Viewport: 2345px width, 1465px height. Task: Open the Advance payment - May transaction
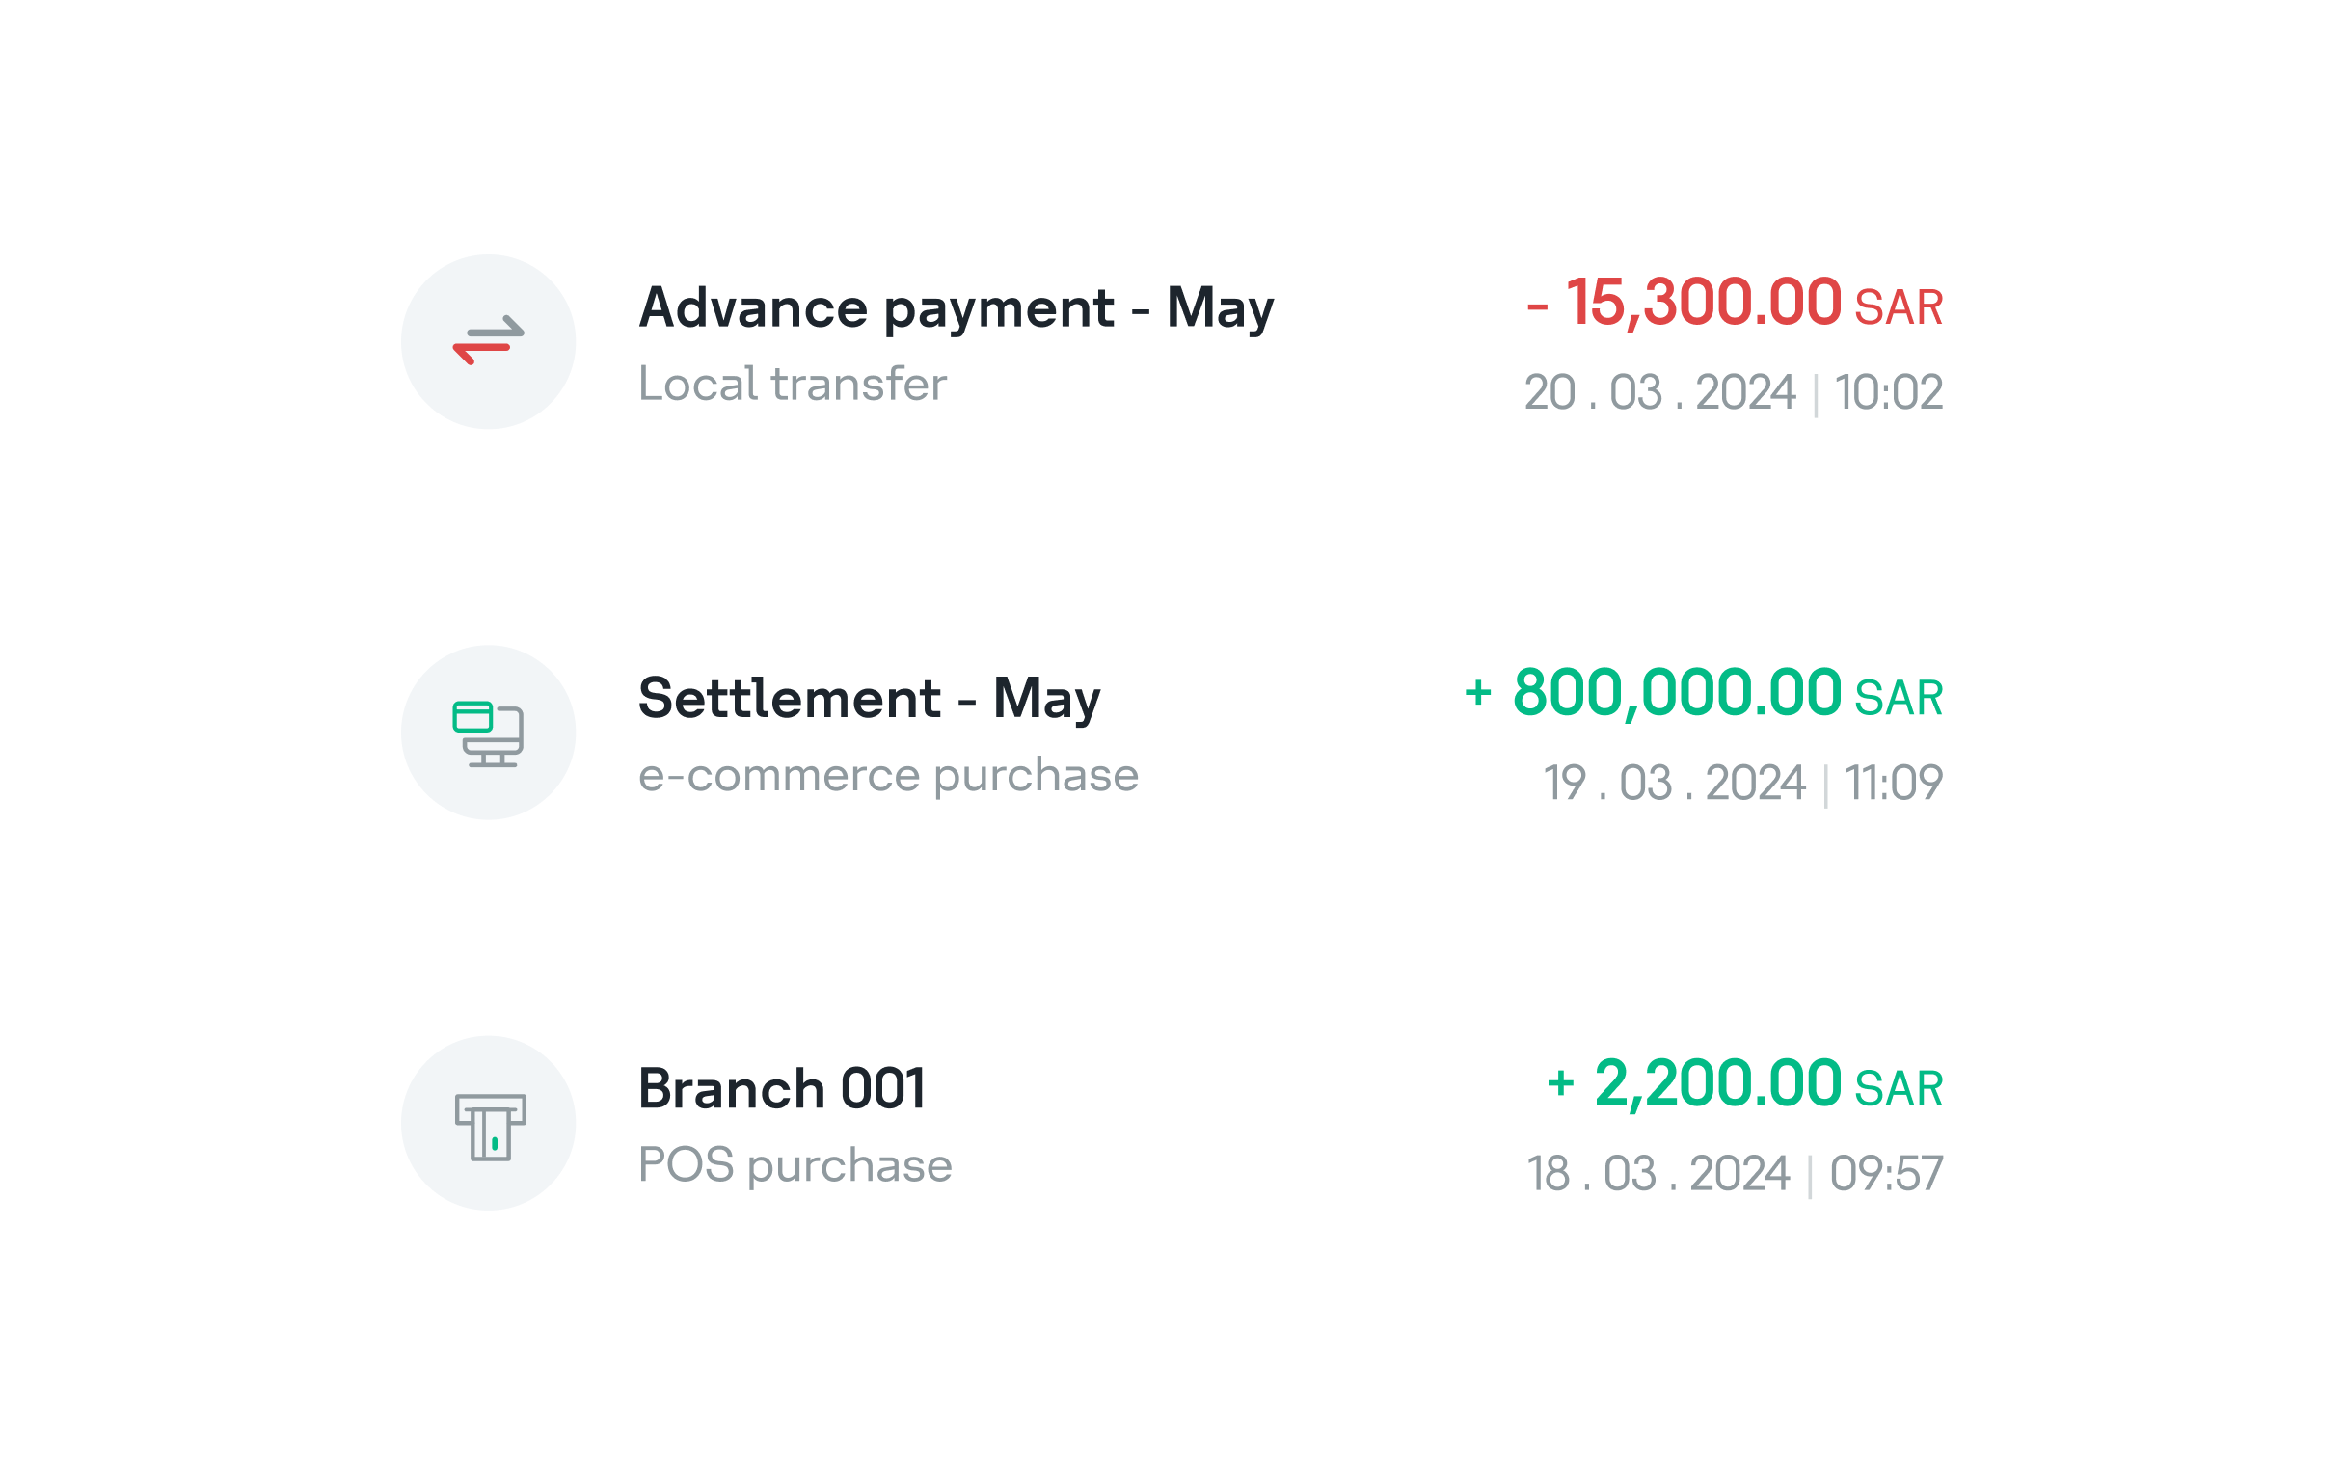(956, 308)
